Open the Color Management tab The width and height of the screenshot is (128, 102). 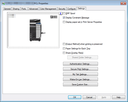pos(48,9)
